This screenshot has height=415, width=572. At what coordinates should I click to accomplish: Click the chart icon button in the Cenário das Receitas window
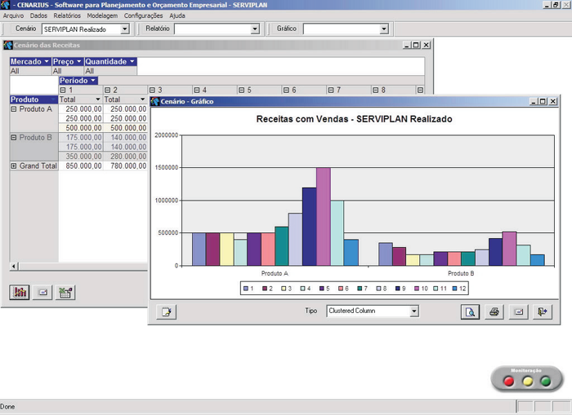coord(20,292)
